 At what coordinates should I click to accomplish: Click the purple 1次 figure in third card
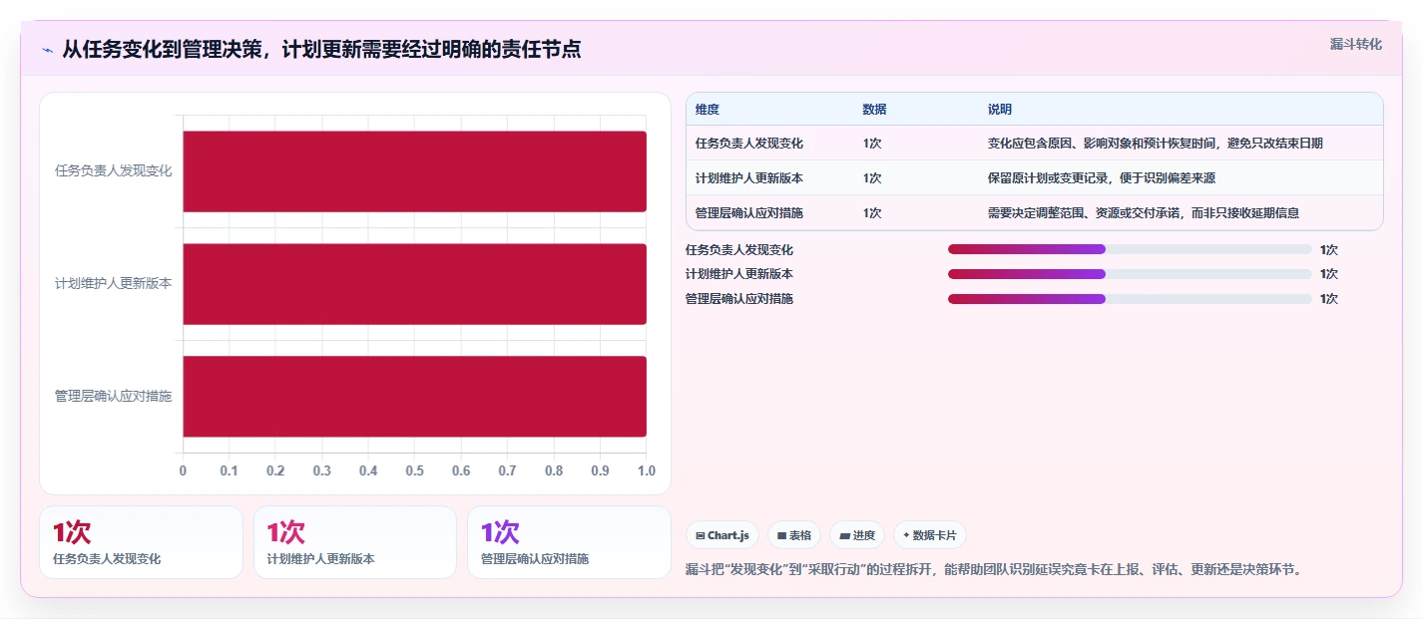(x=500, y=532)
